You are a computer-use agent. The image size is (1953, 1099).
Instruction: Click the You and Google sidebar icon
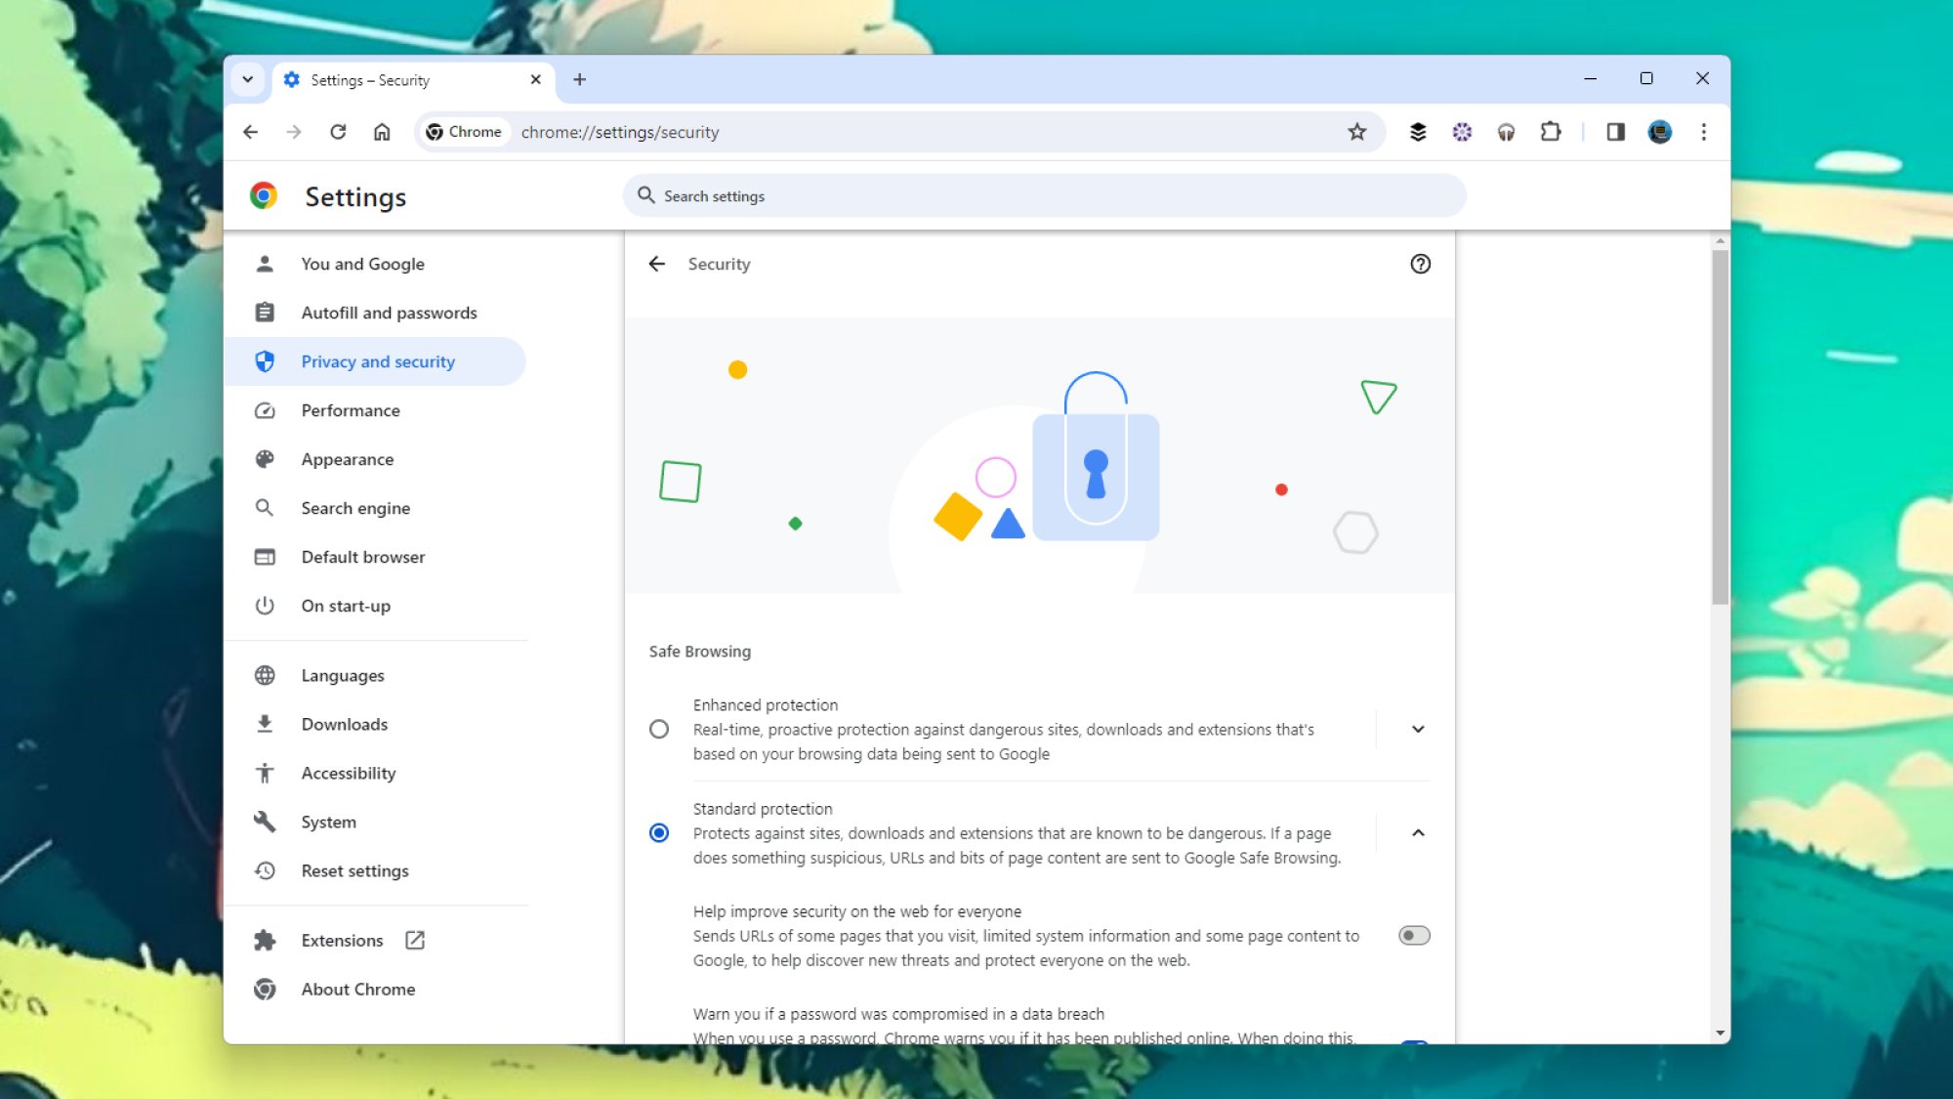click(x=267, y=263)
